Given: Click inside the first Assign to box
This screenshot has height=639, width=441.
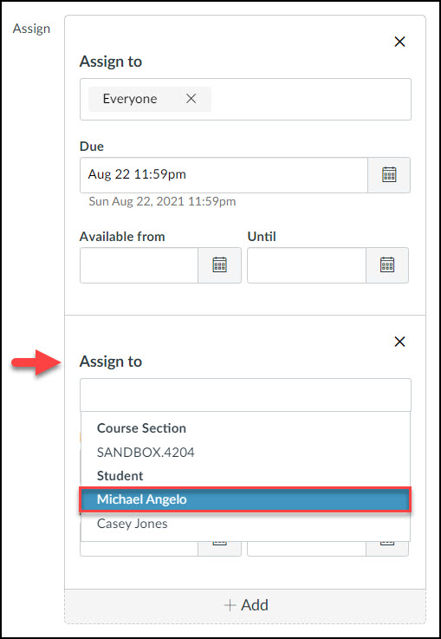Looking at the screenshot, I should 245,99.
